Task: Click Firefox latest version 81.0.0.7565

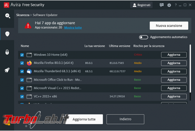Action: point(117,63)
